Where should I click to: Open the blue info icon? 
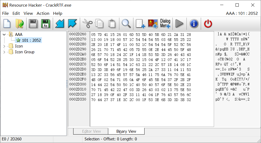click(194, 23)
